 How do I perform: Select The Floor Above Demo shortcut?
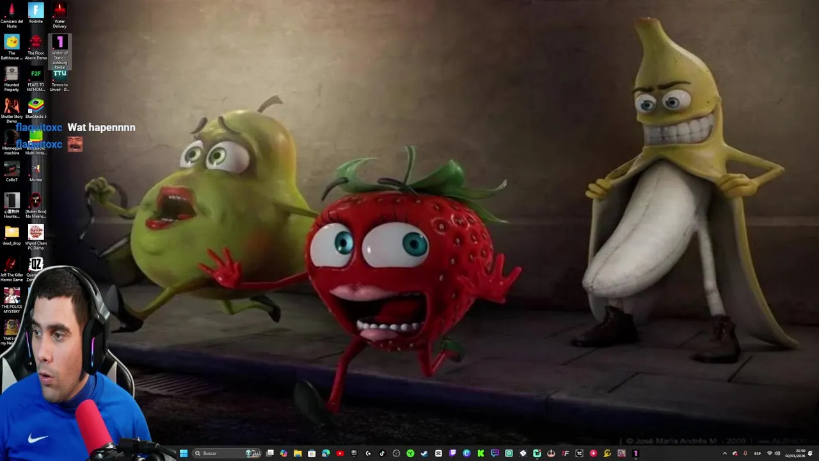[36, 47]
